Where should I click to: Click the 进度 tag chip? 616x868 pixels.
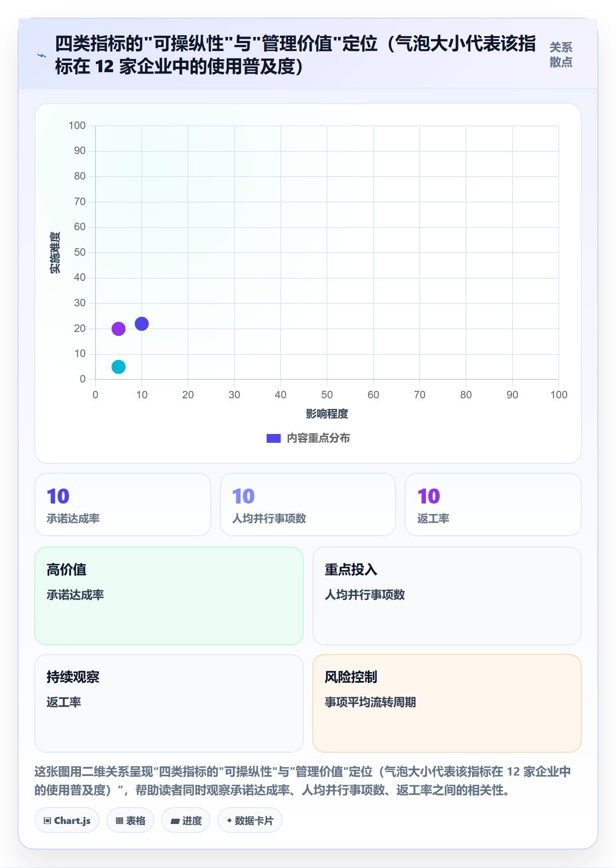coord(186,820)
